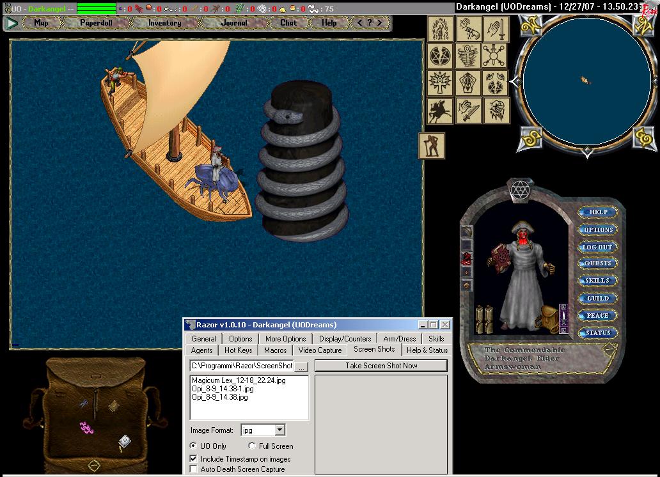
Task: Open Chat from the top menu bar
Action: point(288,23)
